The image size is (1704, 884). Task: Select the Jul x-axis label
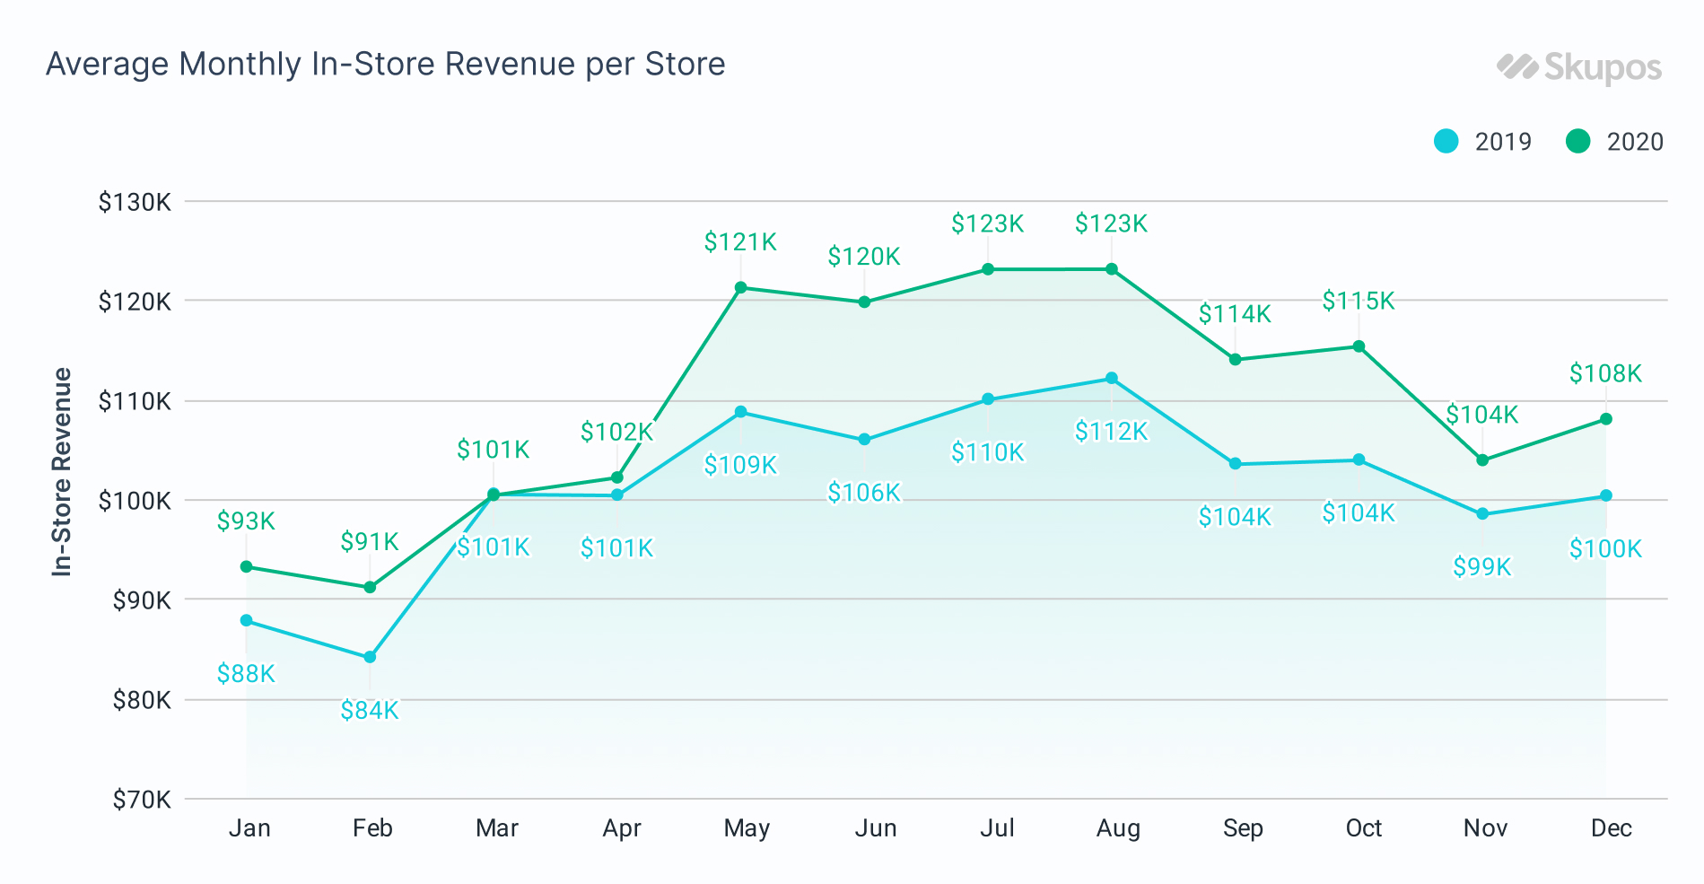pyautogui.click(x=997, y=828)
